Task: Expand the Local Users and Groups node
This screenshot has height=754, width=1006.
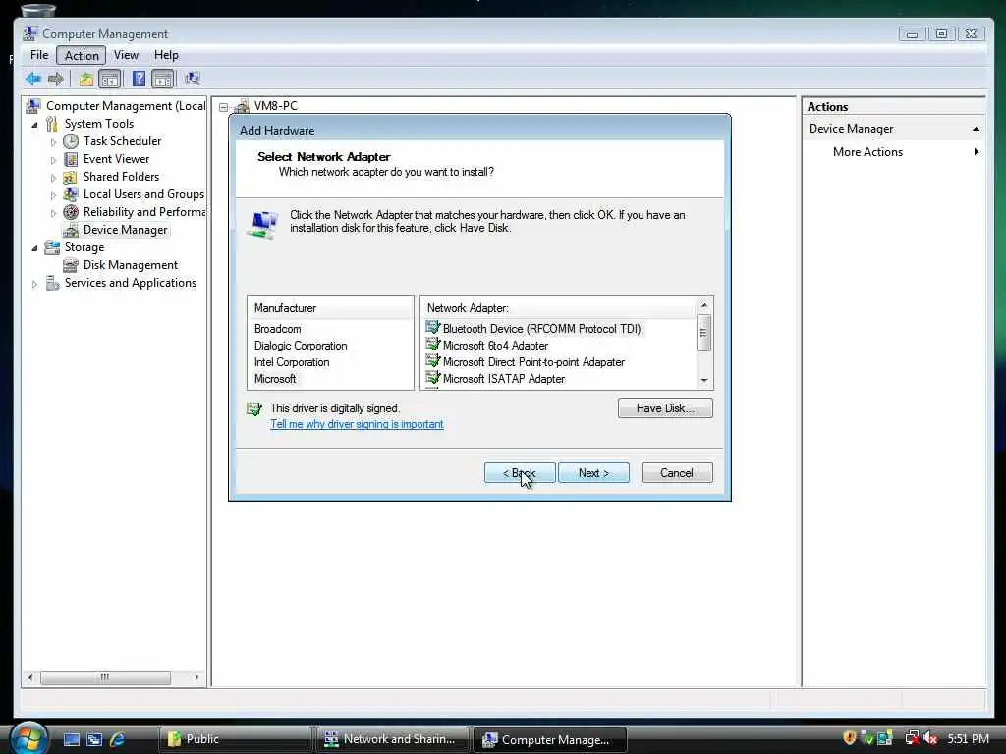Action: click(53, 195)
